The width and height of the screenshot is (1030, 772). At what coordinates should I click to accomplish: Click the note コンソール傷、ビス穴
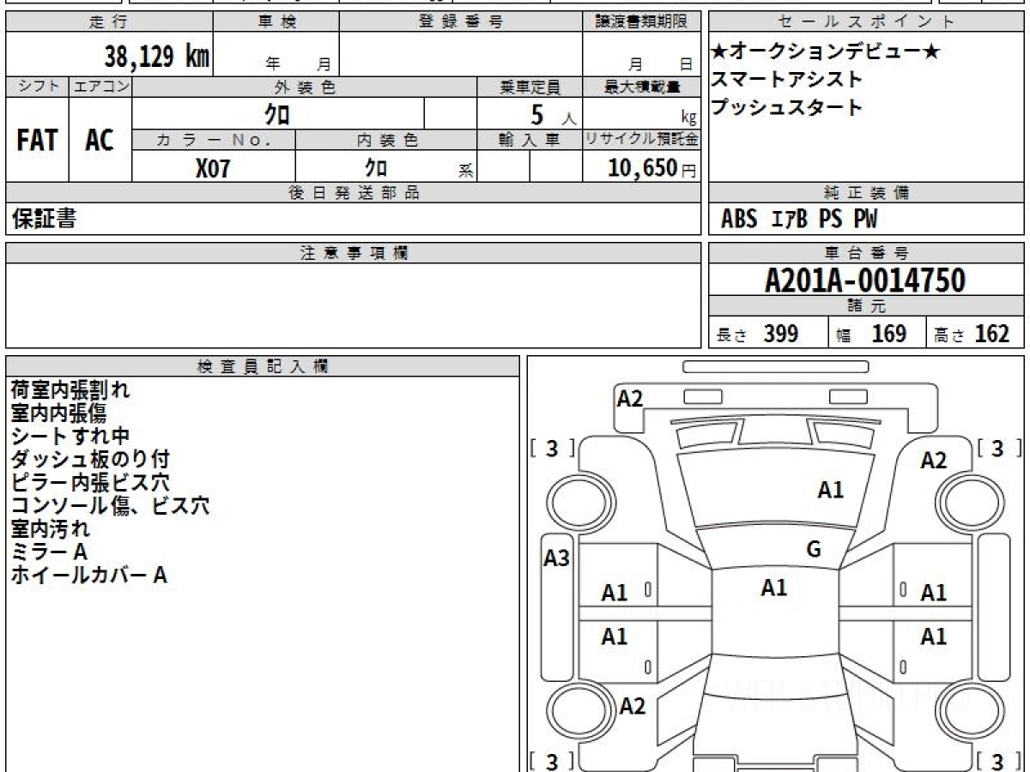point(110,505)
